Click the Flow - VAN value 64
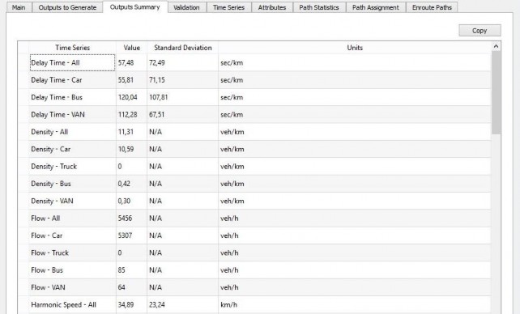This screenshot has width=520, height=314. click(121, 287)
